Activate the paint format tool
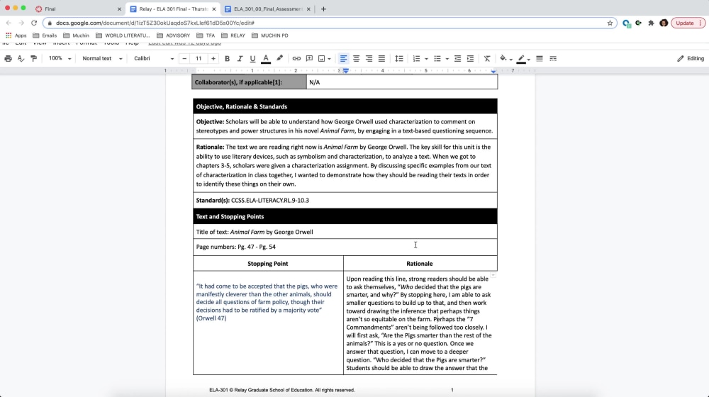This screenshot has height=397, width=709. 33,58
